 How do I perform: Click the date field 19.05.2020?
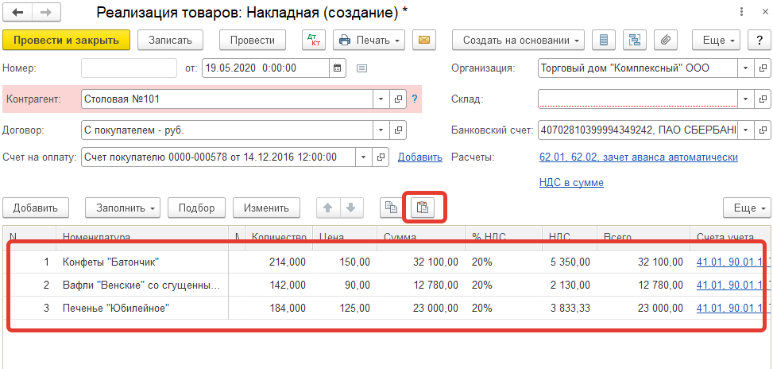(265, 68)
